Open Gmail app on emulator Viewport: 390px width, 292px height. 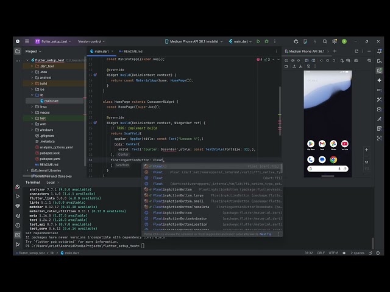tap(322, 144)
